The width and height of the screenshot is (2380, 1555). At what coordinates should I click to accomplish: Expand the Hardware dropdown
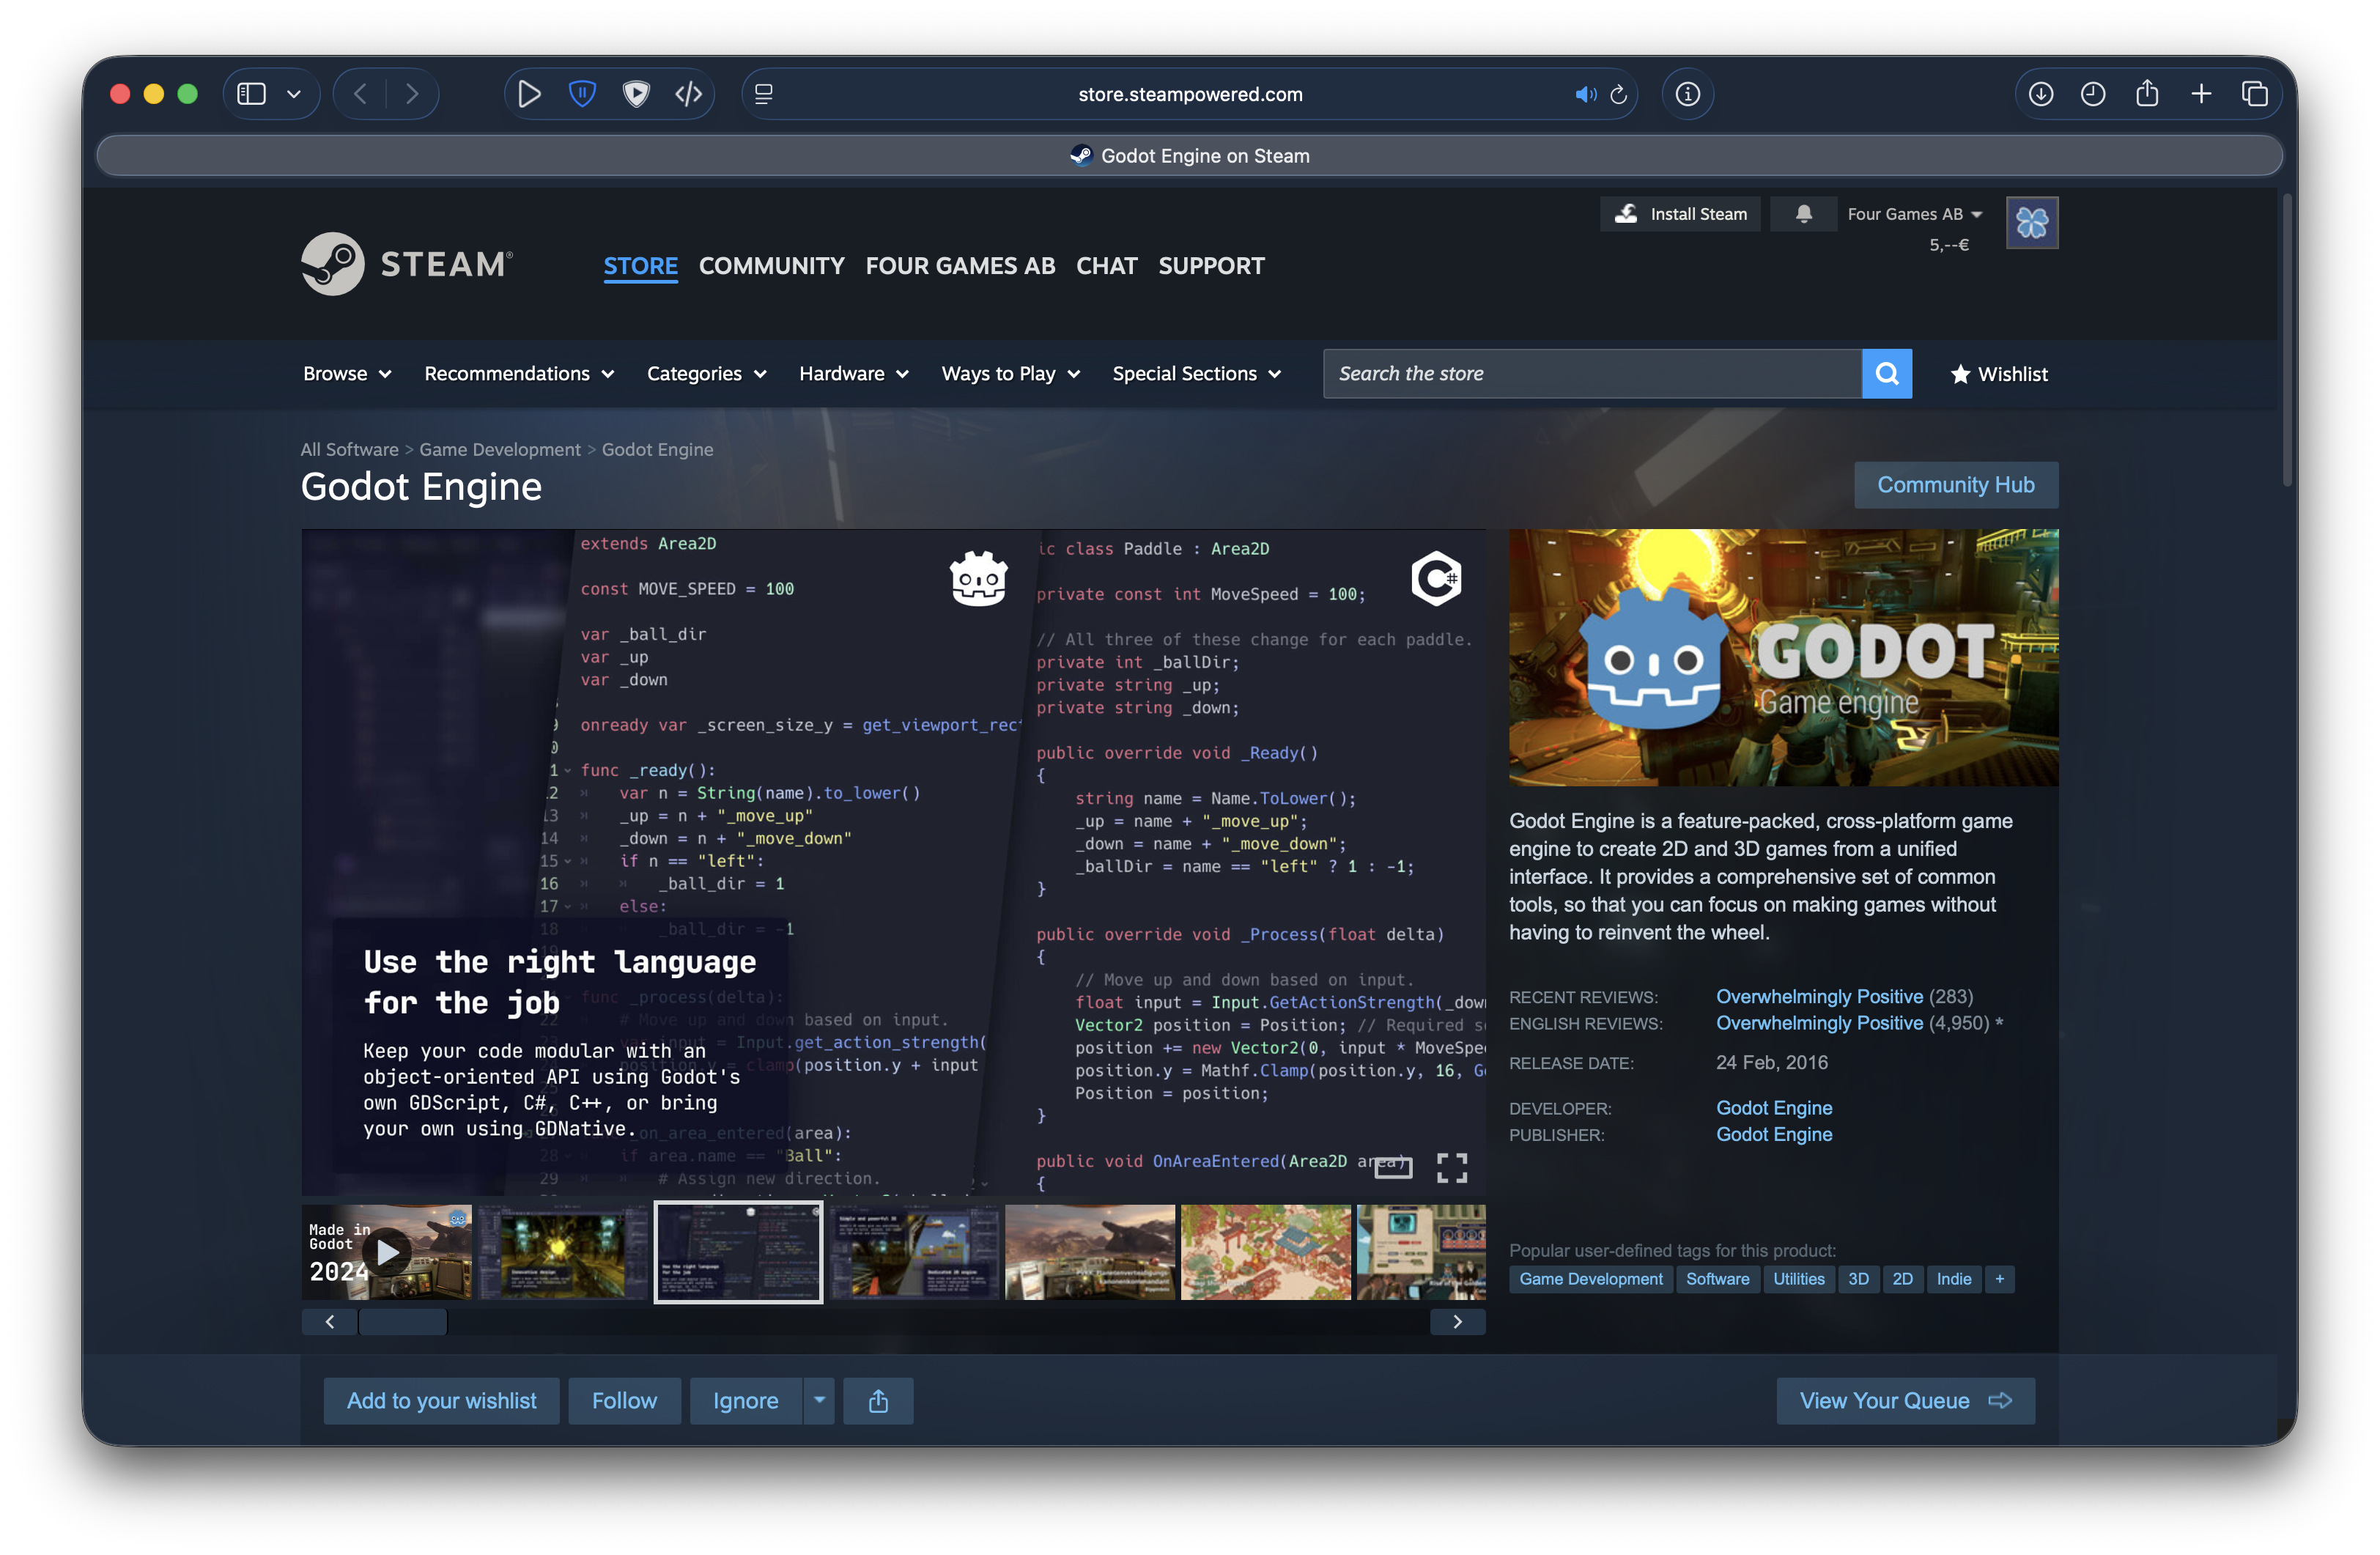pyautogui.click(x=853, y=374)
